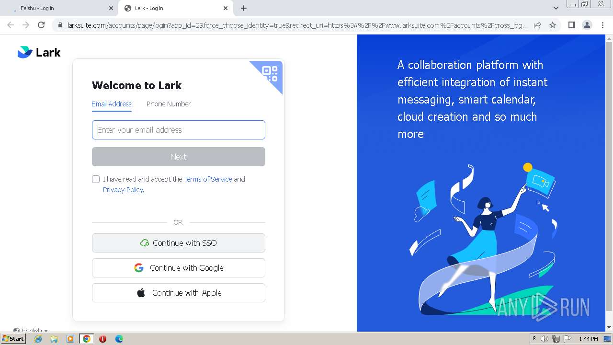Continue with Google button
Viewport: 613px width, 345px height.
(179, 268)
